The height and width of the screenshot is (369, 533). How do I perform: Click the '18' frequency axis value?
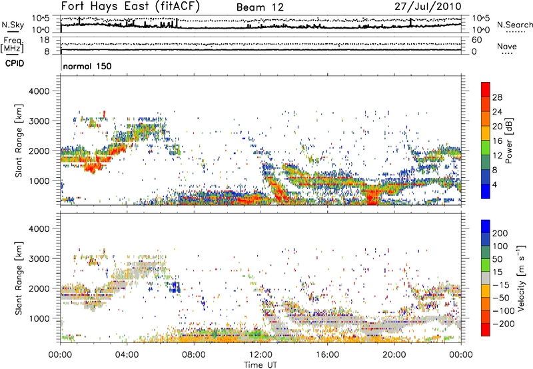click(45, 40)
